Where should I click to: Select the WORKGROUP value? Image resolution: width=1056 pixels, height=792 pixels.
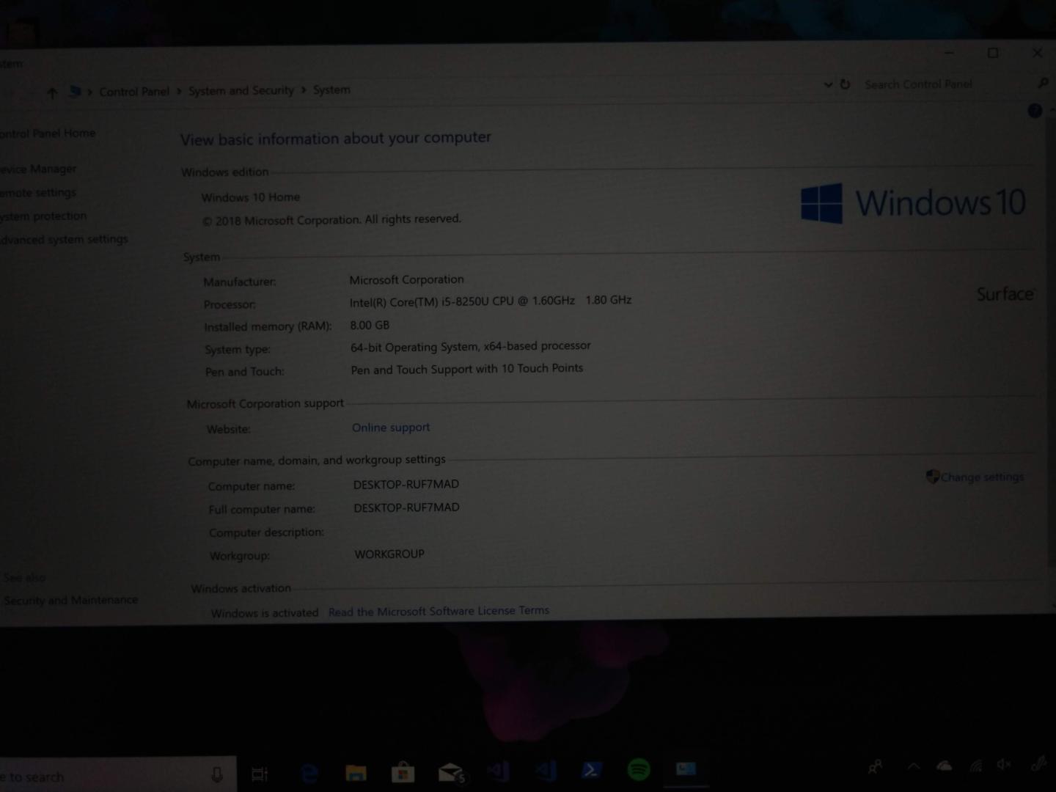389,554
